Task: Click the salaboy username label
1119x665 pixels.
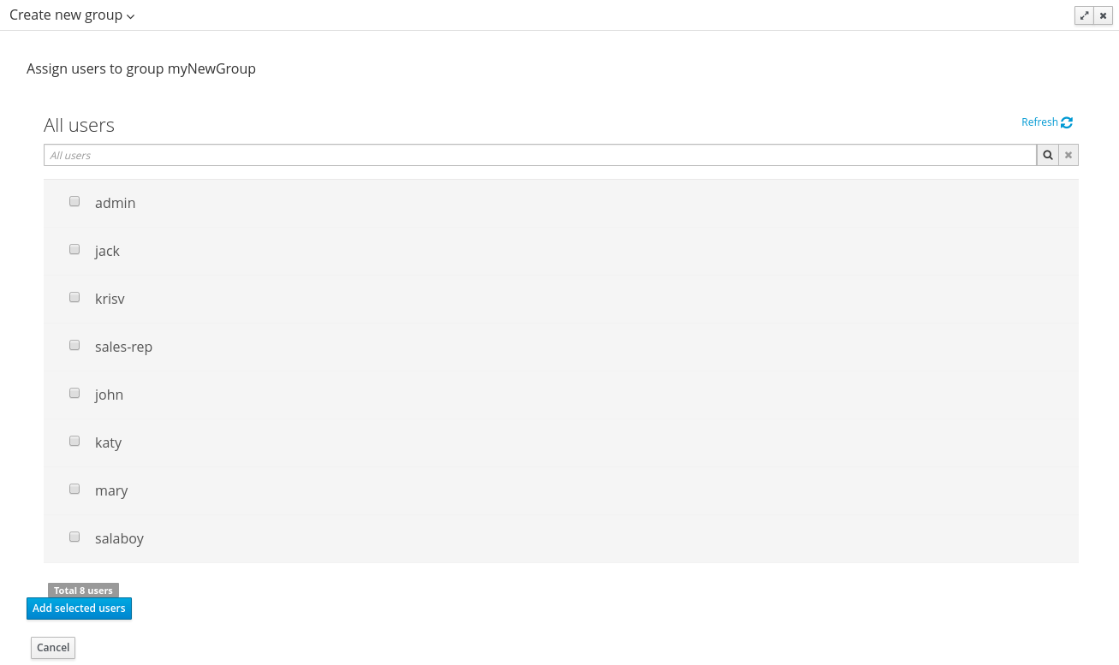Action: point(119,537)
